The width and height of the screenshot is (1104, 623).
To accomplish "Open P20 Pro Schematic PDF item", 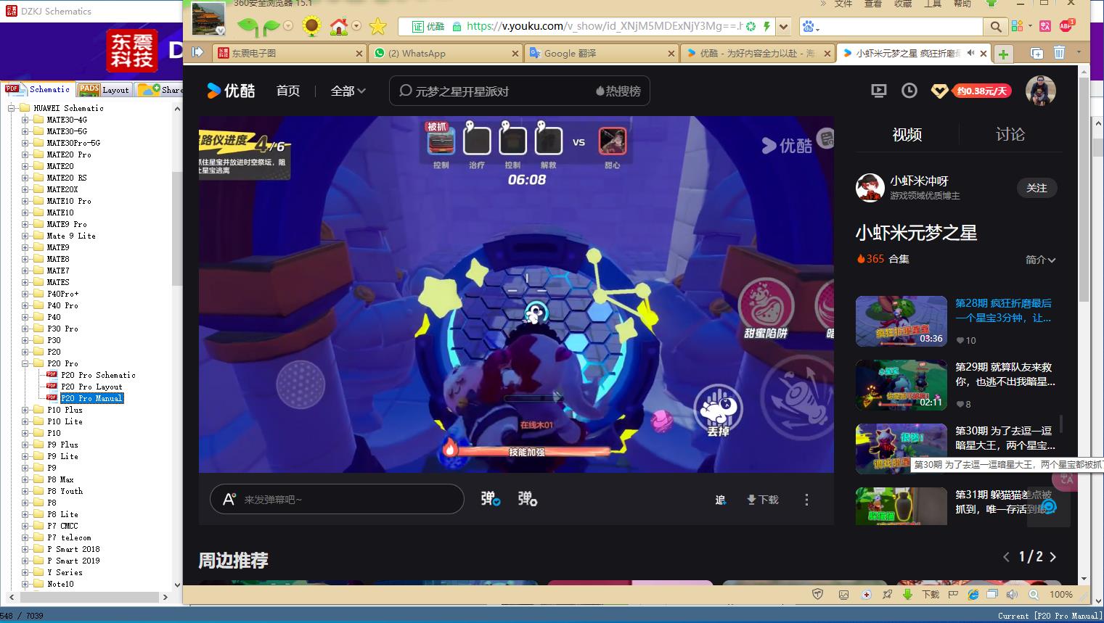I will coord(98,375).
